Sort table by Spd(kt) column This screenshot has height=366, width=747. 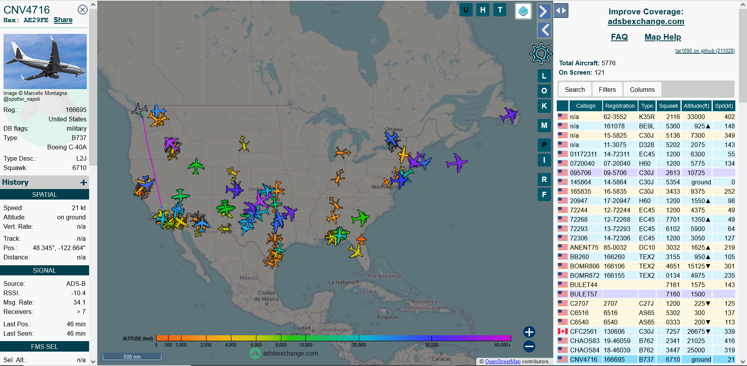[x=724, y=106]
